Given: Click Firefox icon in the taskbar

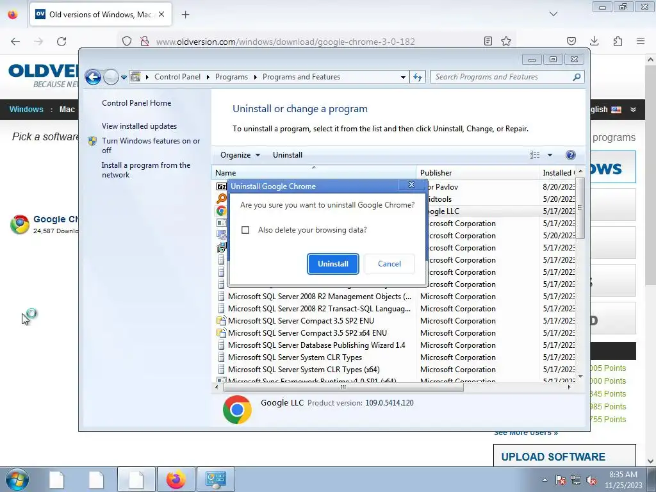Looking at the screenshot, I should point(176,479).
